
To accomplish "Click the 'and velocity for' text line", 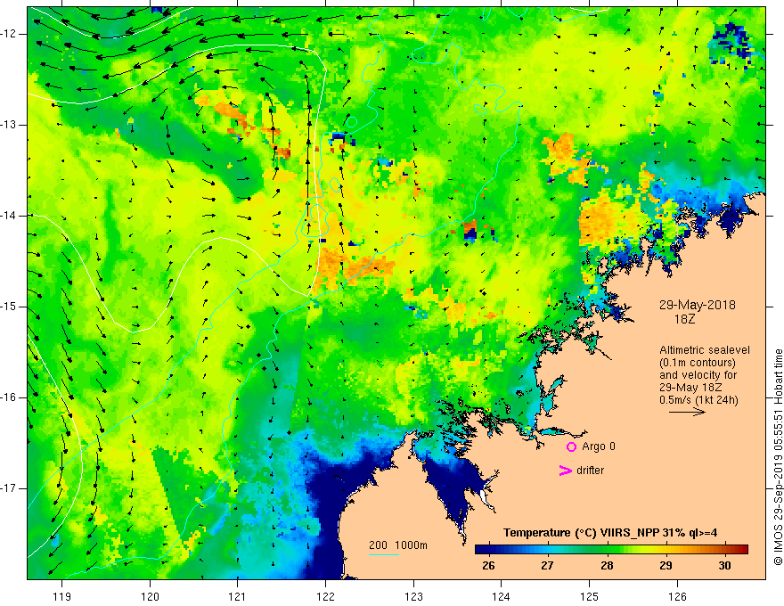I will click(x=698, y=375).
